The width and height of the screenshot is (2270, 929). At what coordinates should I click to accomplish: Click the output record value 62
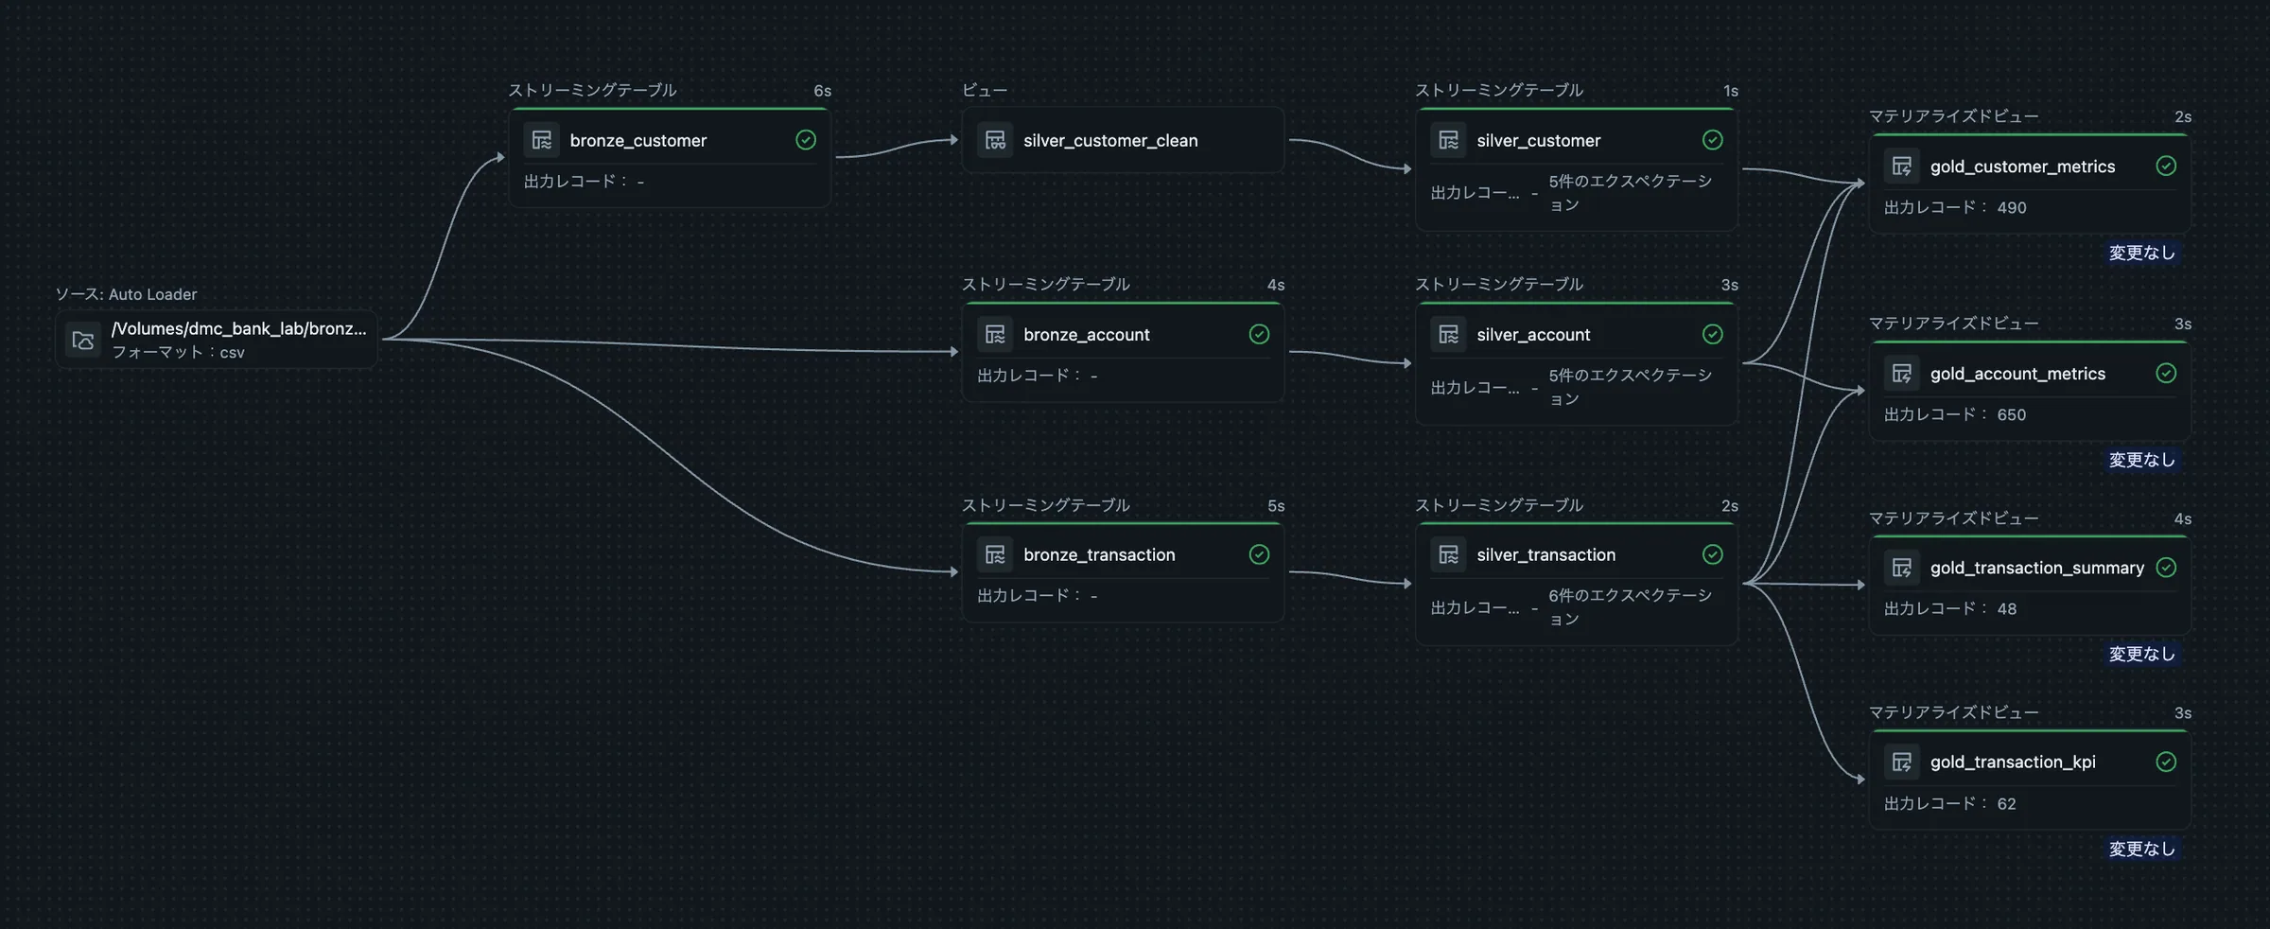[2007, 803]
